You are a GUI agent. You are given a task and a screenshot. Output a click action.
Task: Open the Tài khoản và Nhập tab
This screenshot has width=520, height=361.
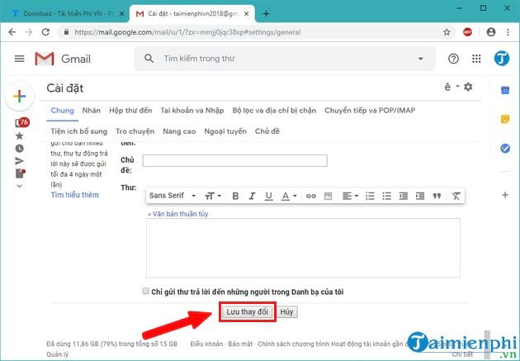click(192, 110)
